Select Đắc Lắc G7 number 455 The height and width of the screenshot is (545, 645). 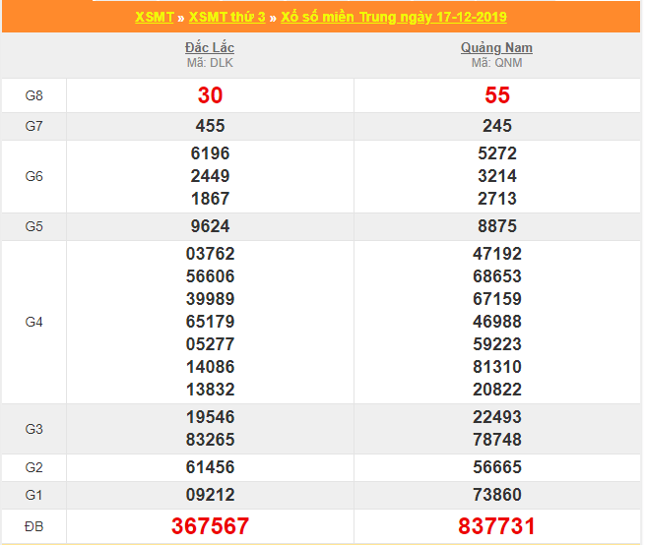(210, 126)
